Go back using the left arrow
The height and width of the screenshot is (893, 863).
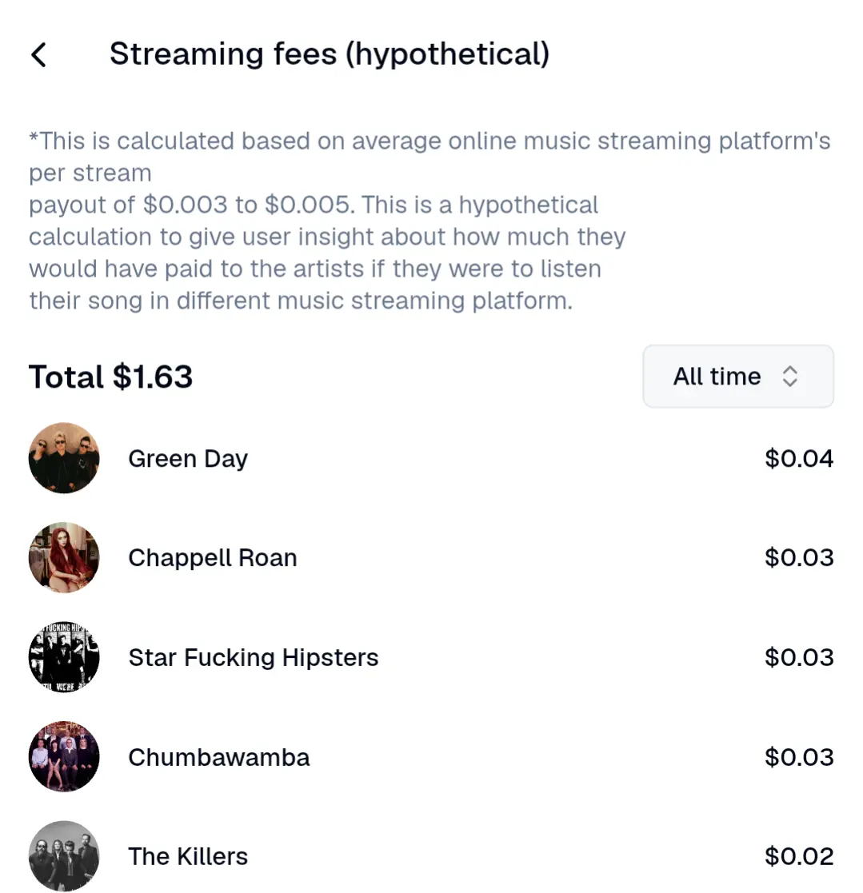(38, 54)
